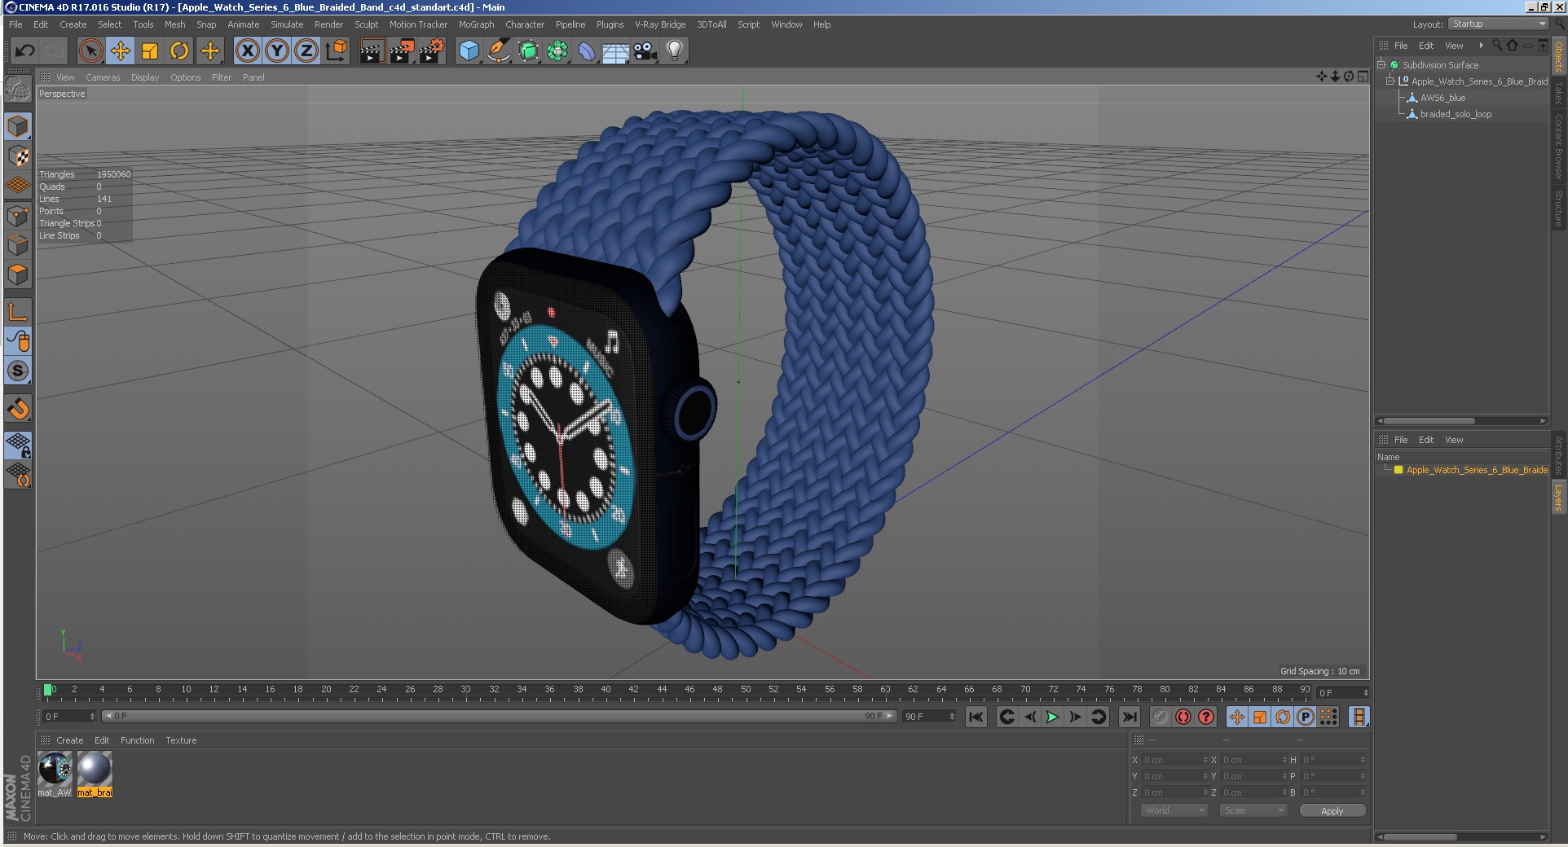Open the Simulate menu
The image size is (1568, 847).
coord(287,24)
